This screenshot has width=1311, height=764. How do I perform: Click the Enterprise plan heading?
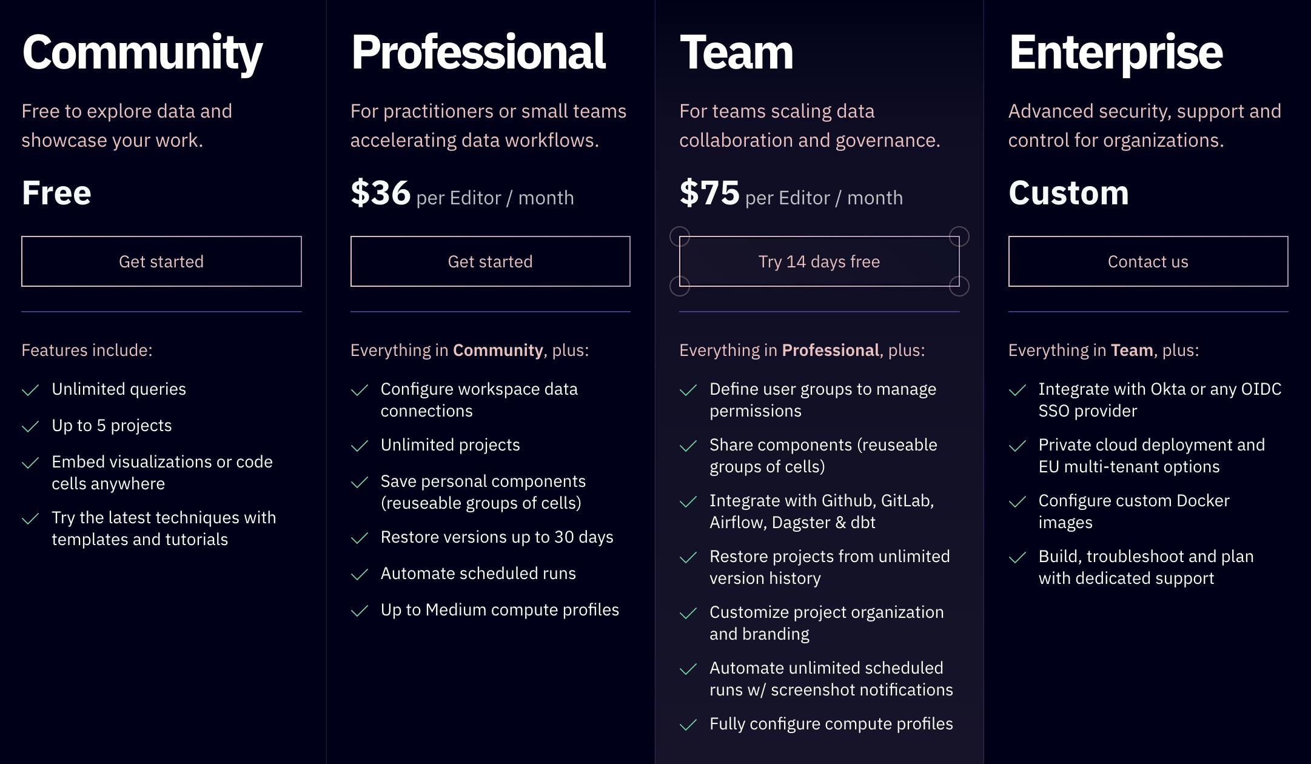pos(1116,52)
